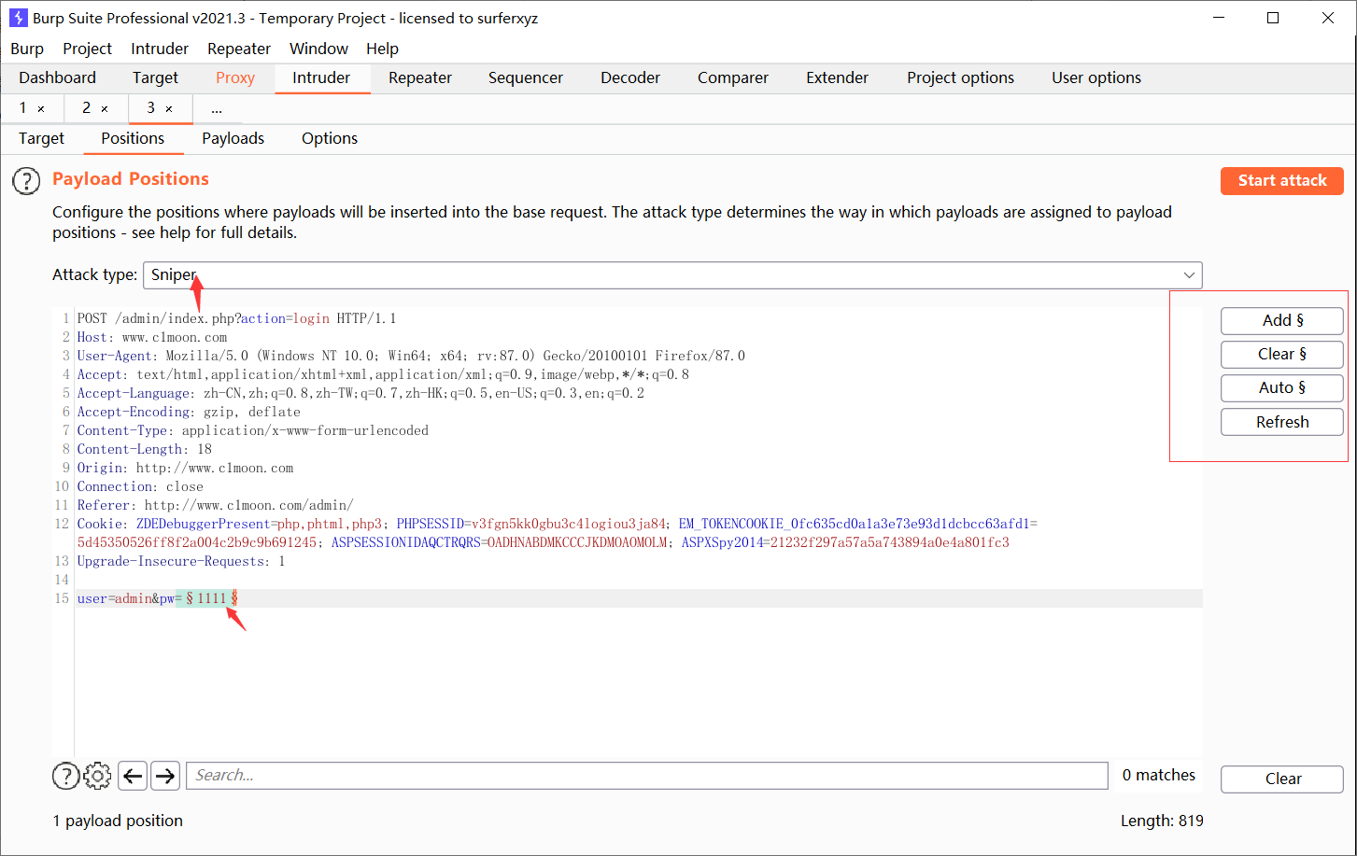Image resolution: width=1357 pixels, height=856 pixels.
Task: Click the '0 matches' search status
Action: click(1159, 776)
